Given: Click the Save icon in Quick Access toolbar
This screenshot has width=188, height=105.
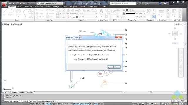Looking at the screenshot, I should tap(17, 3).
